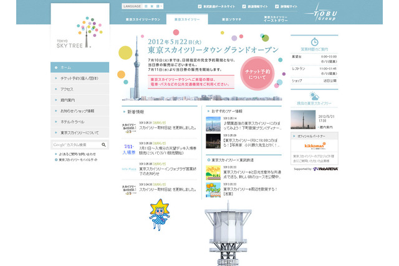Select the 東京スカイツリー tab
This screenshot has width=399, height=266.
[187, 19]
